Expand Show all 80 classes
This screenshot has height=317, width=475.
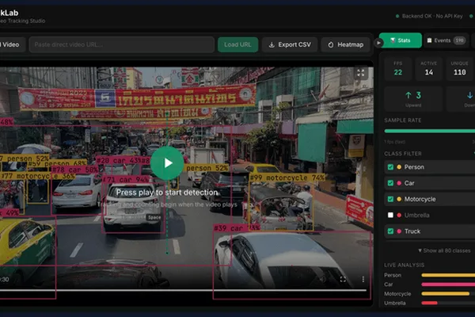pyautogui.click(x=444, y=250)
